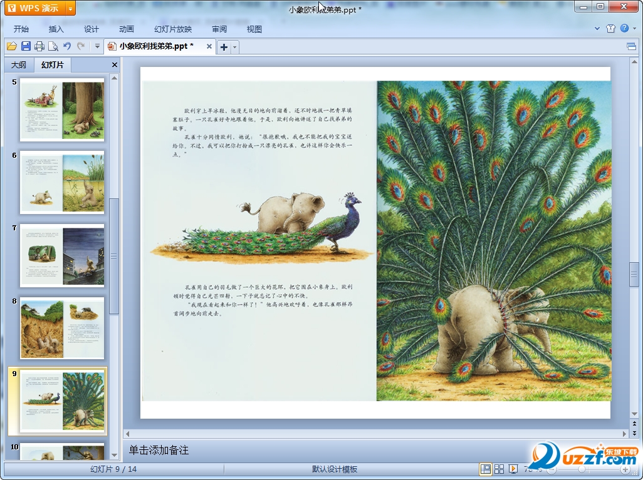Image resolution: width=643 pixels, height=480 pixels.
Task: Click the 幻灯片 9 / 14 status text
Action: pos(113,469)
